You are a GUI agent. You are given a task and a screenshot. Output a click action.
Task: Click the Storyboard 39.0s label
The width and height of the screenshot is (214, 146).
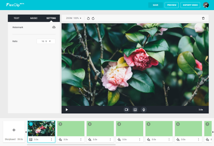[14, 139]
